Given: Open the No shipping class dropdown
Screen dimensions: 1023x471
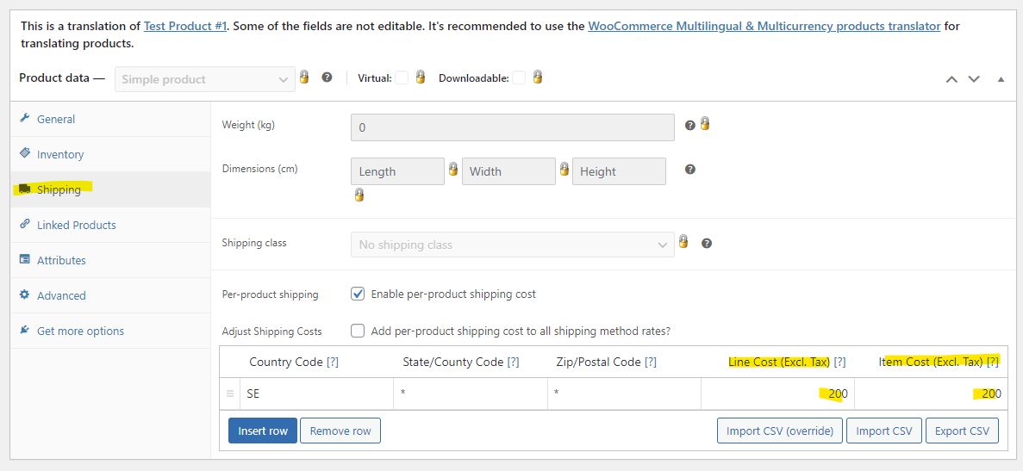Looking at the screenshot, I should 513,245.
